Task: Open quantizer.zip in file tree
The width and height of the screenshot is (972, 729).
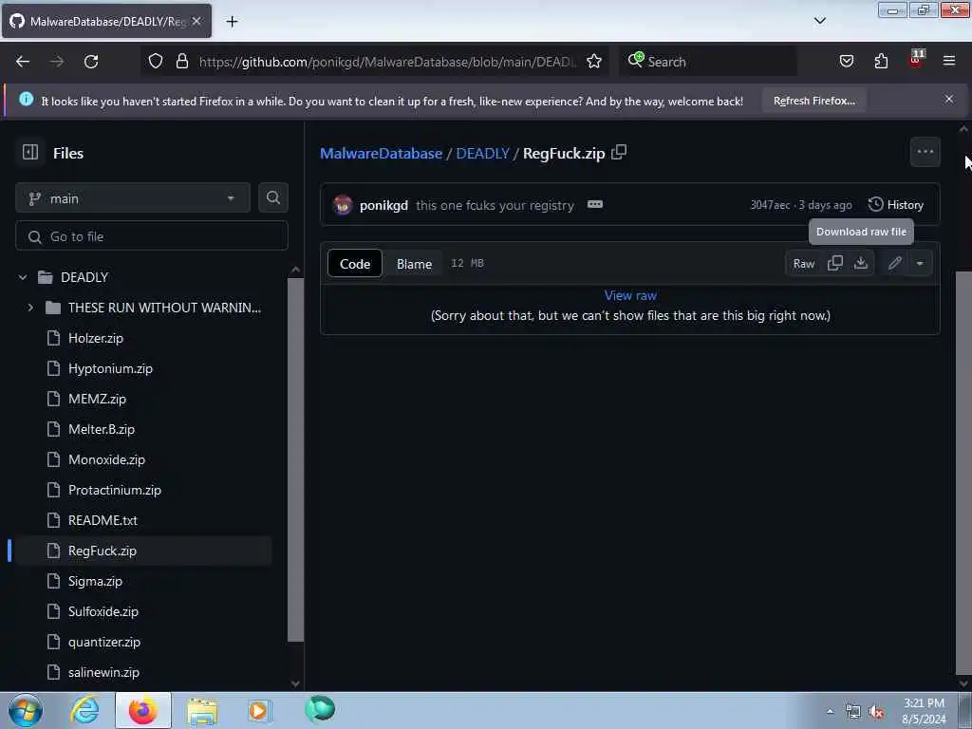Action: click(104, 642)
